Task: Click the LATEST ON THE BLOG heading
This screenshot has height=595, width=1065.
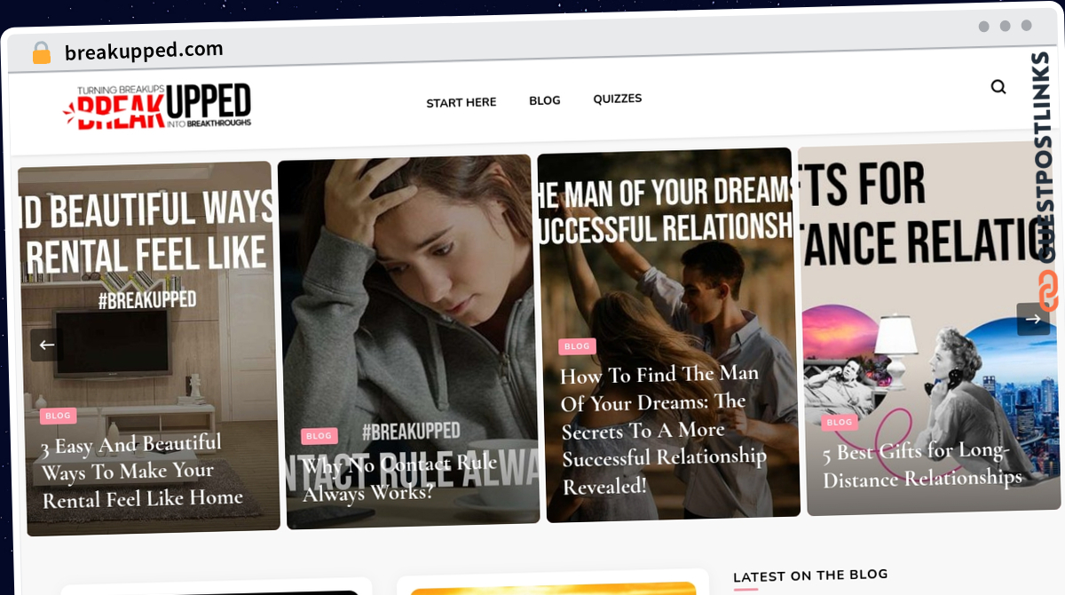Action: (810, 575)
